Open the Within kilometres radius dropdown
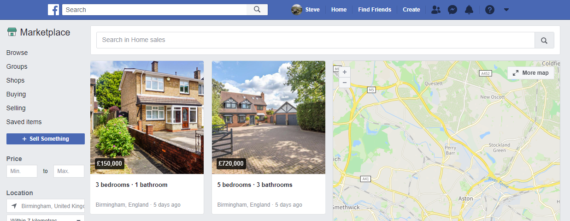The height and width of the screenshot is (221, 570). pyautogui.click(x=46, y=218)
